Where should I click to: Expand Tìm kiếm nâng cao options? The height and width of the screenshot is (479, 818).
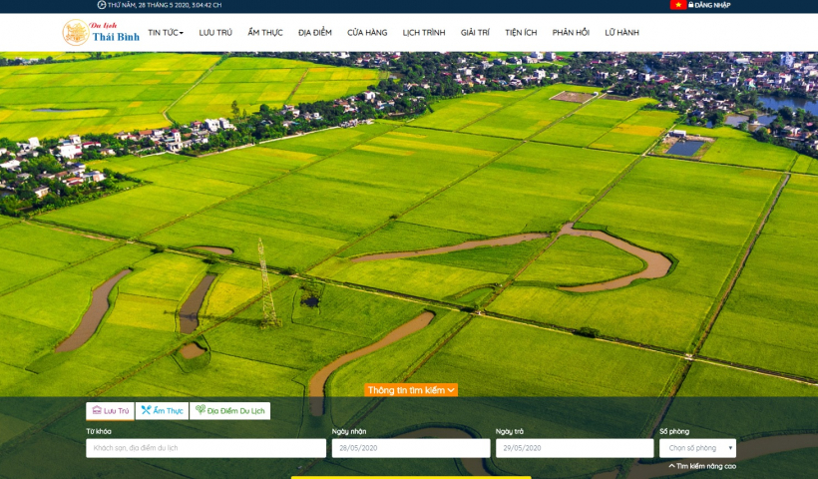[702, 466]
